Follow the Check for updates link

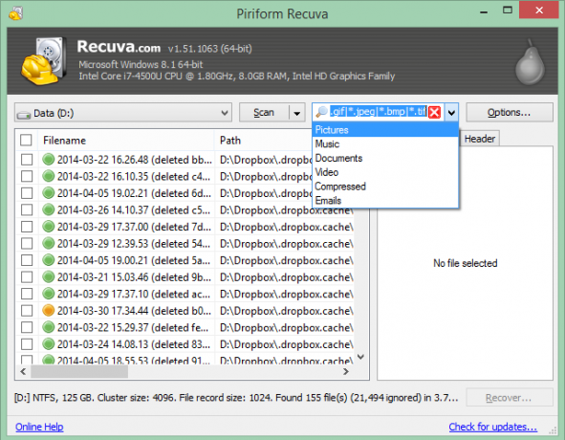493,427
